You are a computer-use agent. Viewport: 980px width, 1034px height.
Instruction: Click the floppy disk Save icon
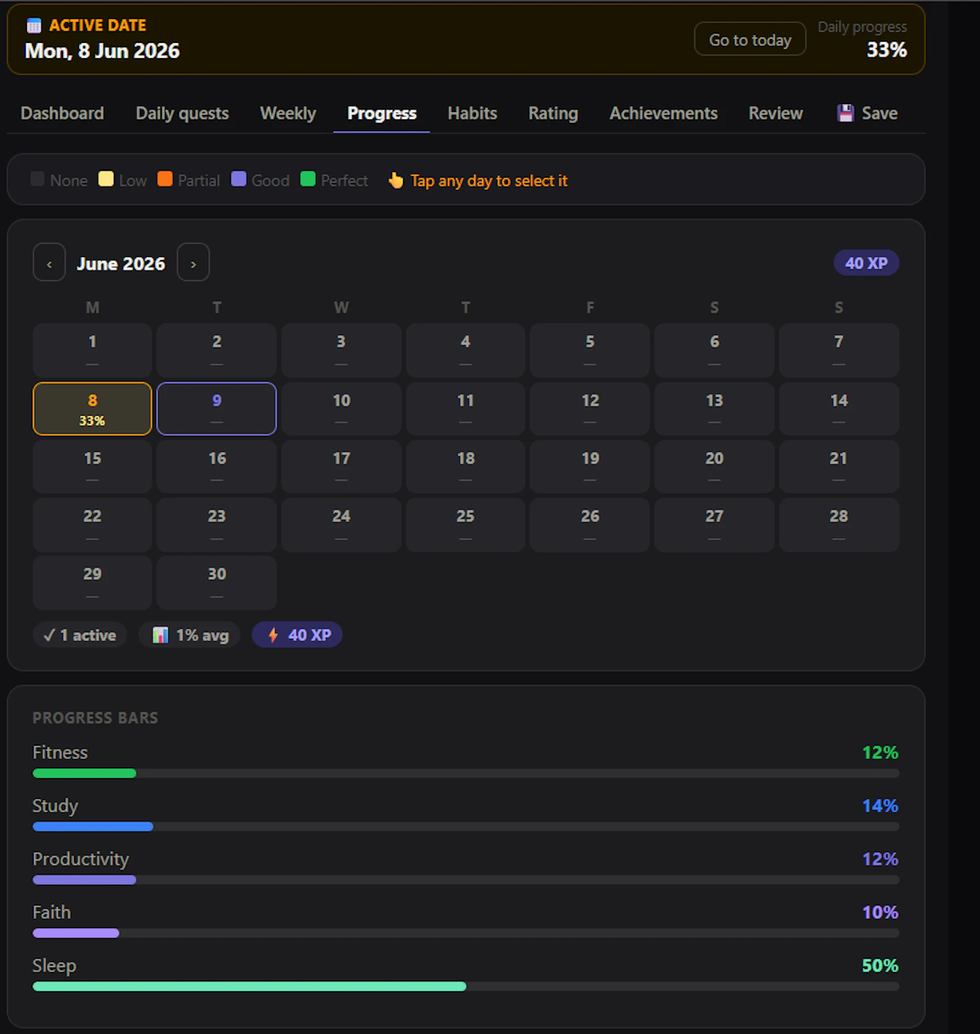pos(845,113)
